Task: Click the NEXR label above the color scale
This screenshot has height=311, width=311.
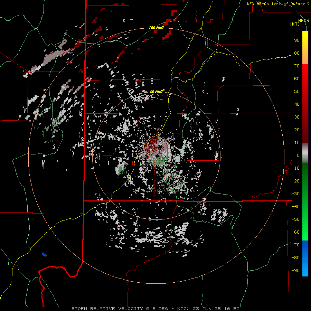Action: tap(303, 21)
